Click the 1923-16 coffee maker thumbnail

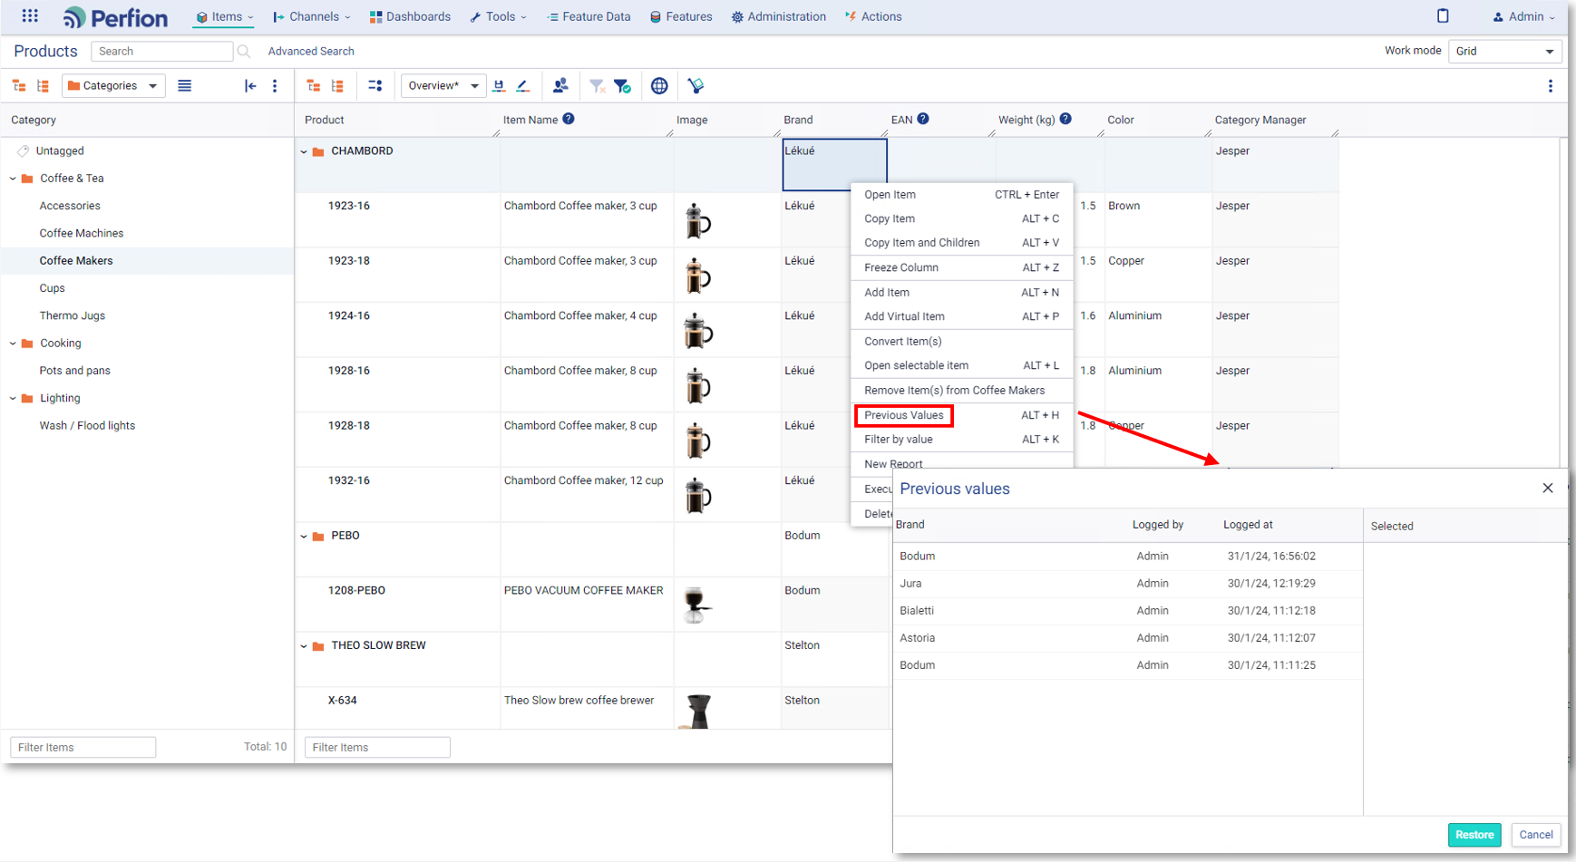pyautogui.click(x=697, y=221)
